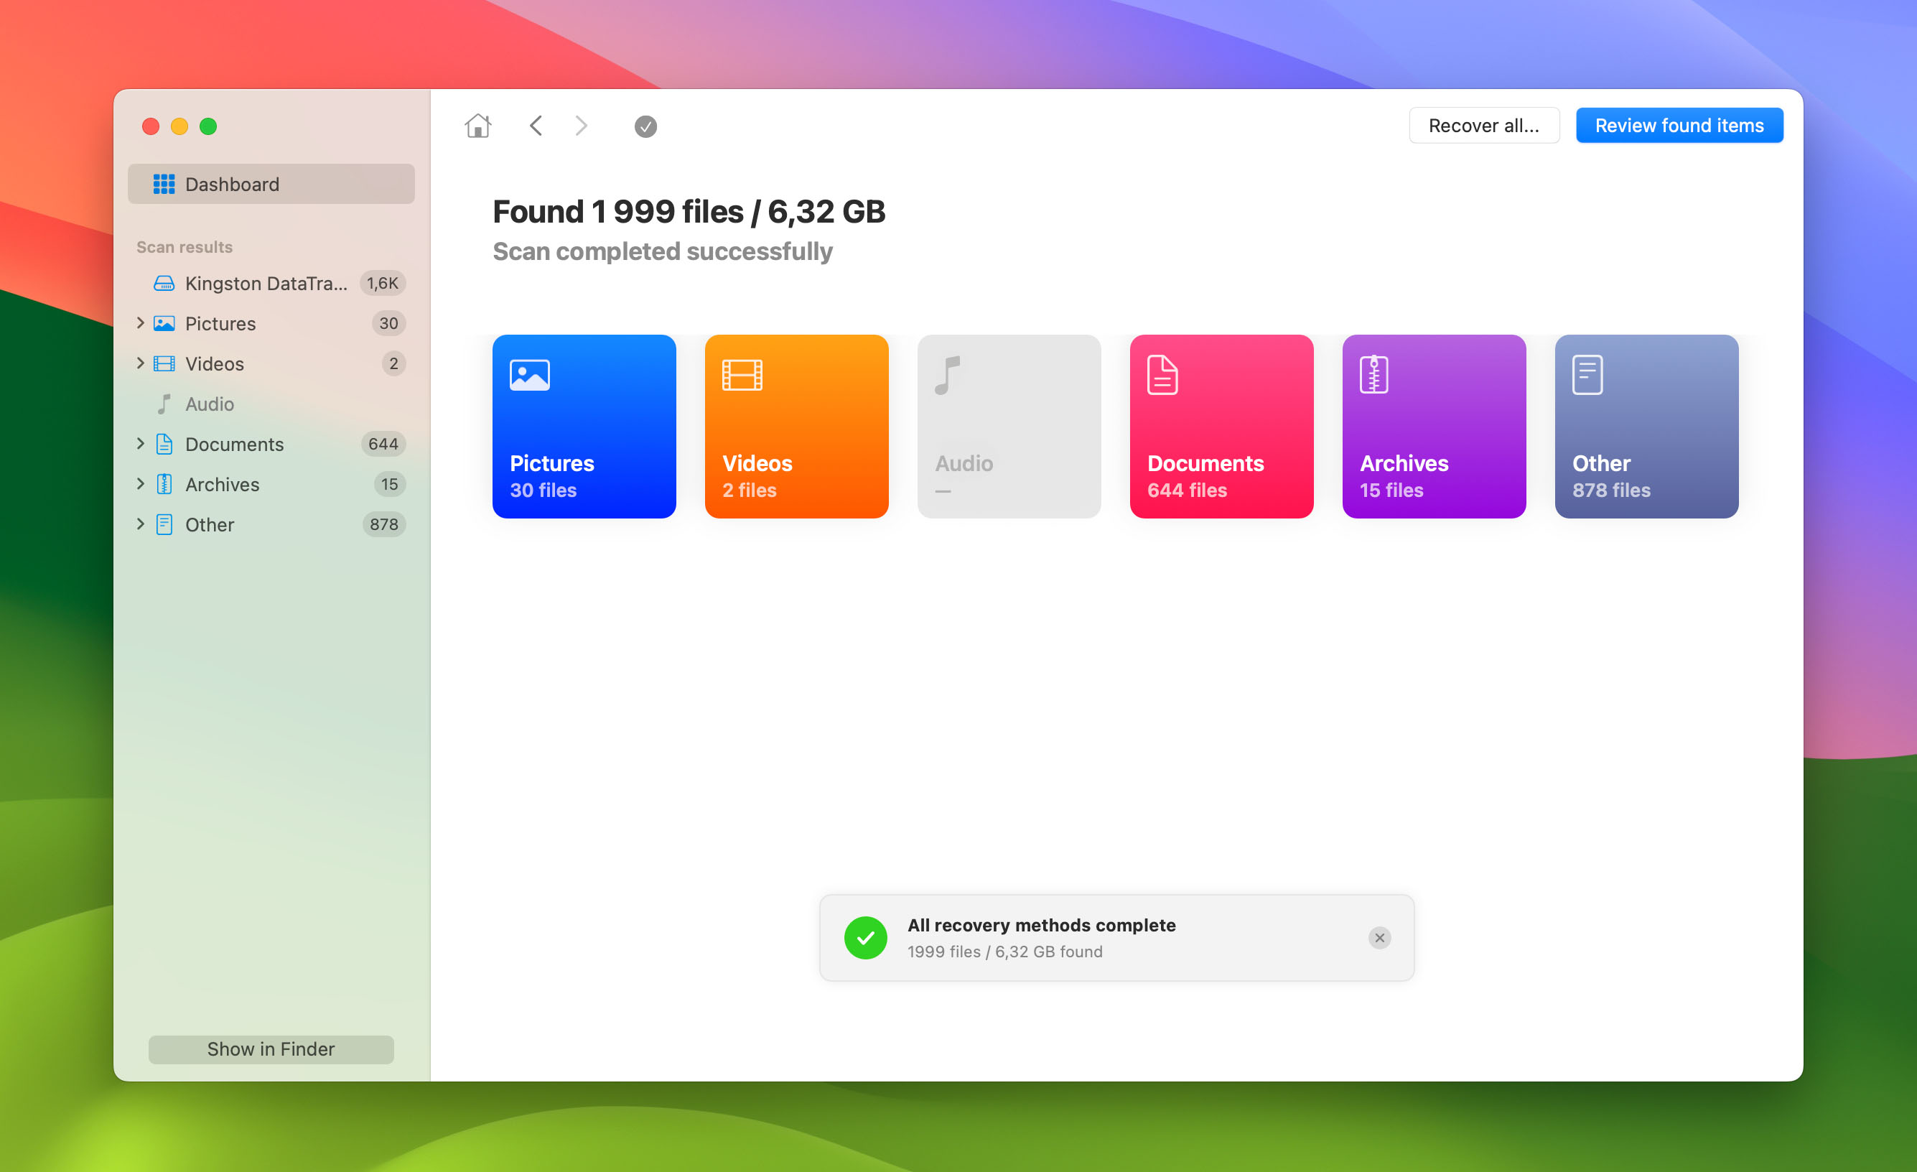Open the Archives 15 files card
Screen dimensions: 1917x1172
coord(1434,427)
